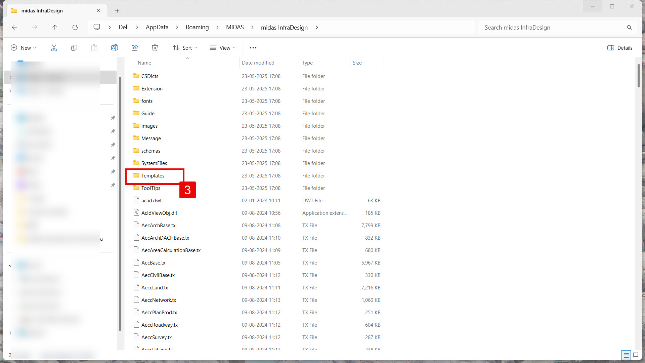Click the This PC monitor icon in address bar

point(97,27)
